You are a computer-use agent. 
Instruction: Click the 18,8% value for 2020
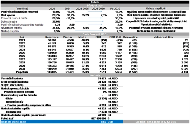pos(56,12)
